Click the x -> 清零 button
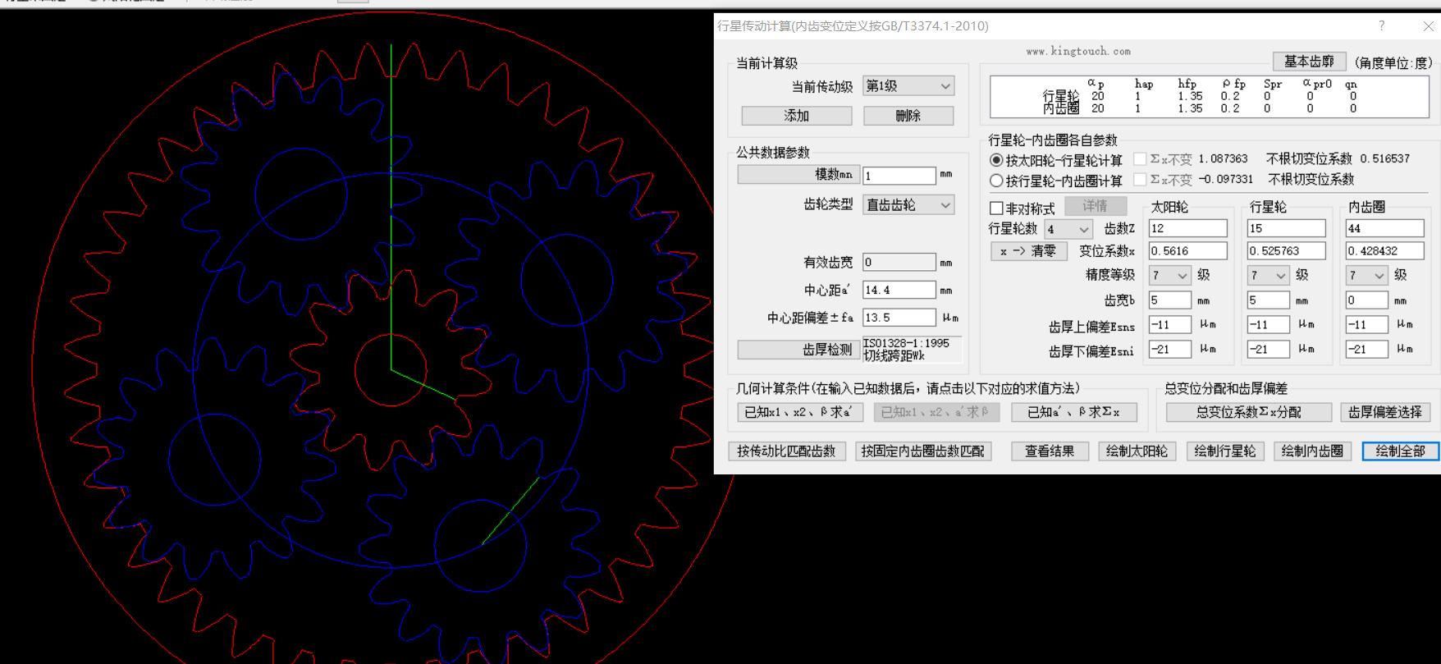The width and height of the screenshot is (1441, 664). click(1028, 251)
